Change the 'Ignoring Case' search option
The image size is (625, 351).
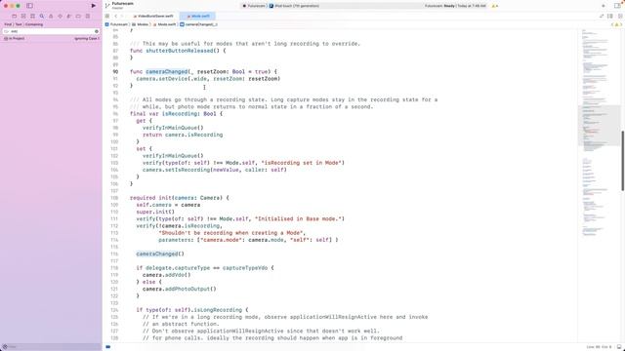87,39
